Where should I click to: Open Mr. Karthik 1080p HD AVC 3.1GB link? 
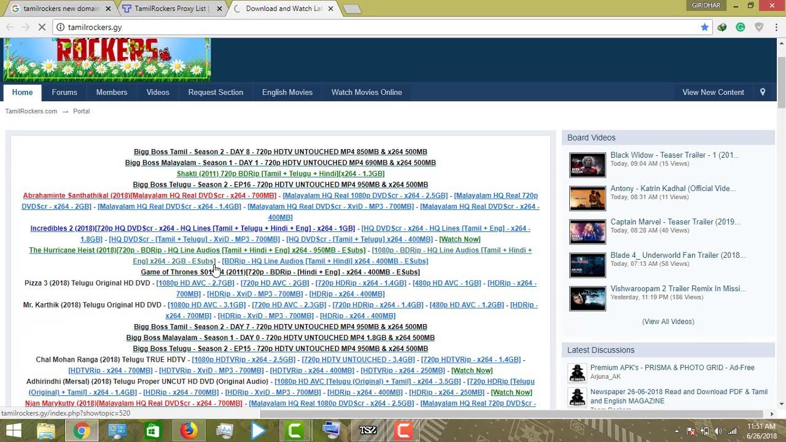(x=206, y=305)
